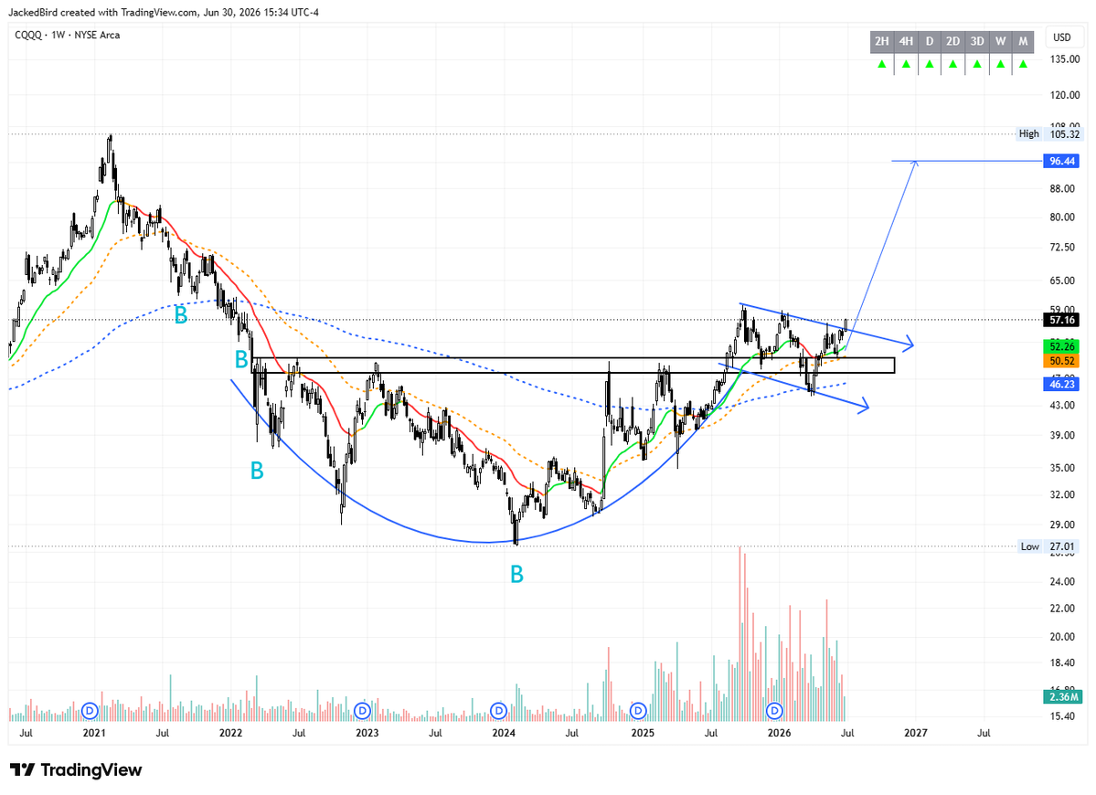This screenshot has width=1096, height=795.
Task: Click the 80.00 price axis tick
Action: click(1062, 217)
